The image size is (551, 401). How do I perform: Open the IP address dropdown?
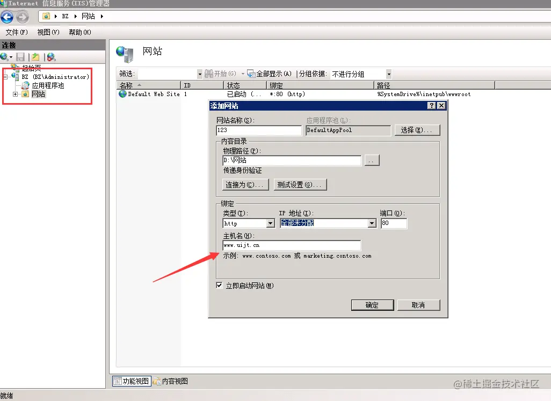click(x=372, y=223)
